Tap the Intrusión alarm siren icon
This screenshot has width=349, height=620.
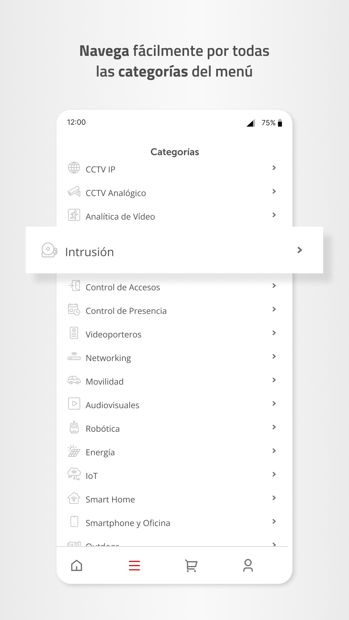49,250
